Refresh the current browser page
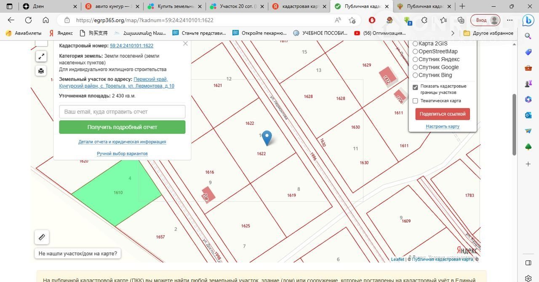The image size is (539, 282). tap(28, 20)
